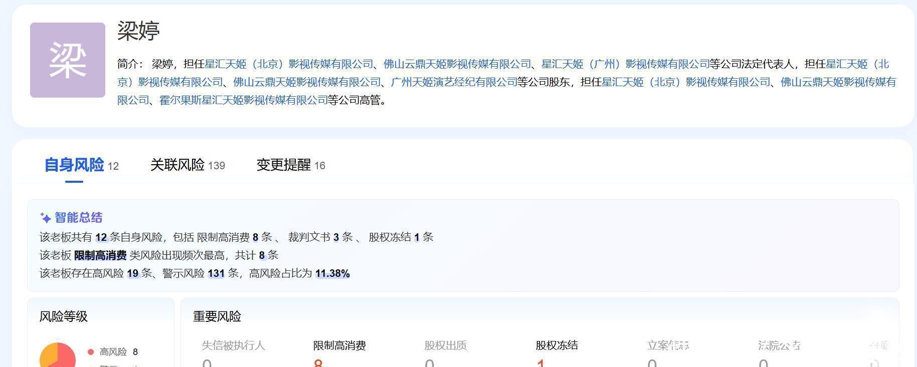Click 股权冻结 item under 重要风险
The width and height of the screenshot is (917, 367).
[x=557, y=345]
